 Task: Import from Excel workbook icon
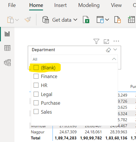pyautogui.click(x=86, y=20)
